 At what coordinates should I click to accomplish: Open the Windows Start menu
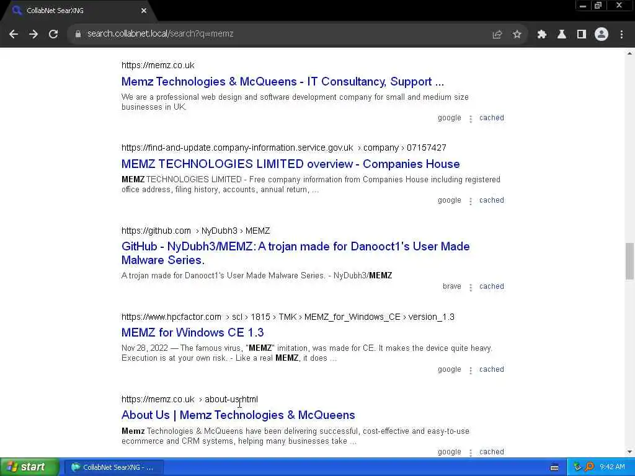click(30, 467)
